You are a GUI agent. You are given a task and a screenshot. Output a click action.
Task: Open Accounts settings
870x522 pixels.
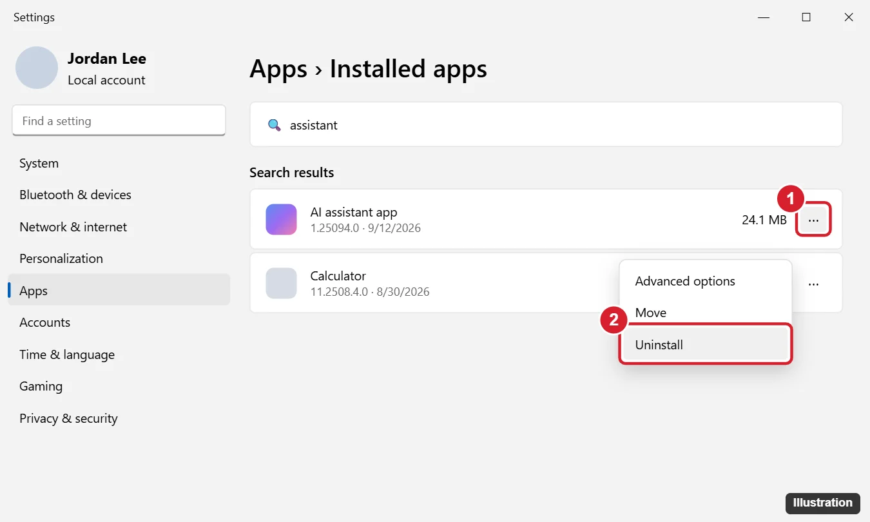pyautogui.click(x=119, y=322)
